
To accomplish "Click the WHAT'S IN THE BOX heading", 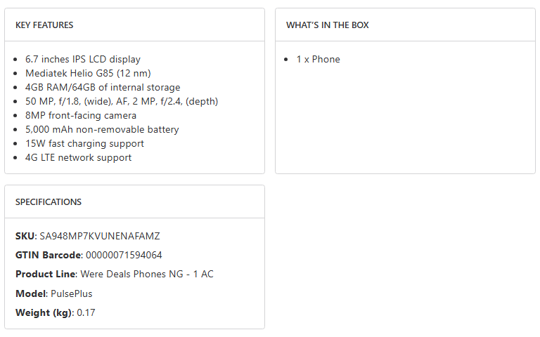I will [x=328, y=25].
